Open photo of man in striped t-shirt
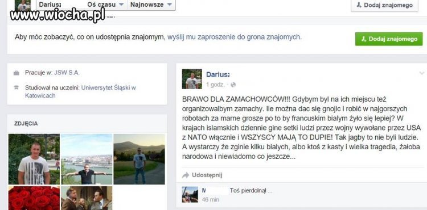Image resolution: width=427 pixels, height=210 pixels. click(x=34, y=159)
